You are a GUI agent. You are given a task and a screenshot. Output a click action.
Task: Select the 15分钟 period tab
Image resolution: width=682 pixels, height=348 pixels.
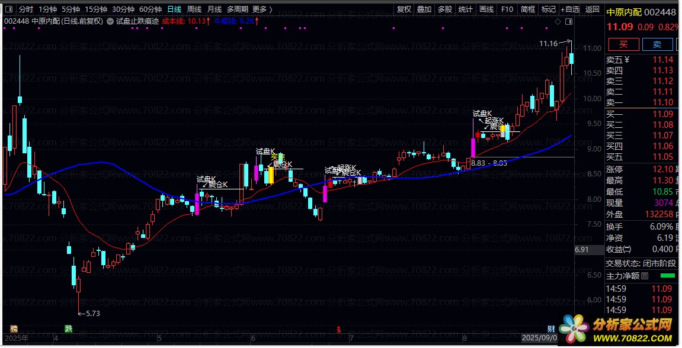point(95,9)
